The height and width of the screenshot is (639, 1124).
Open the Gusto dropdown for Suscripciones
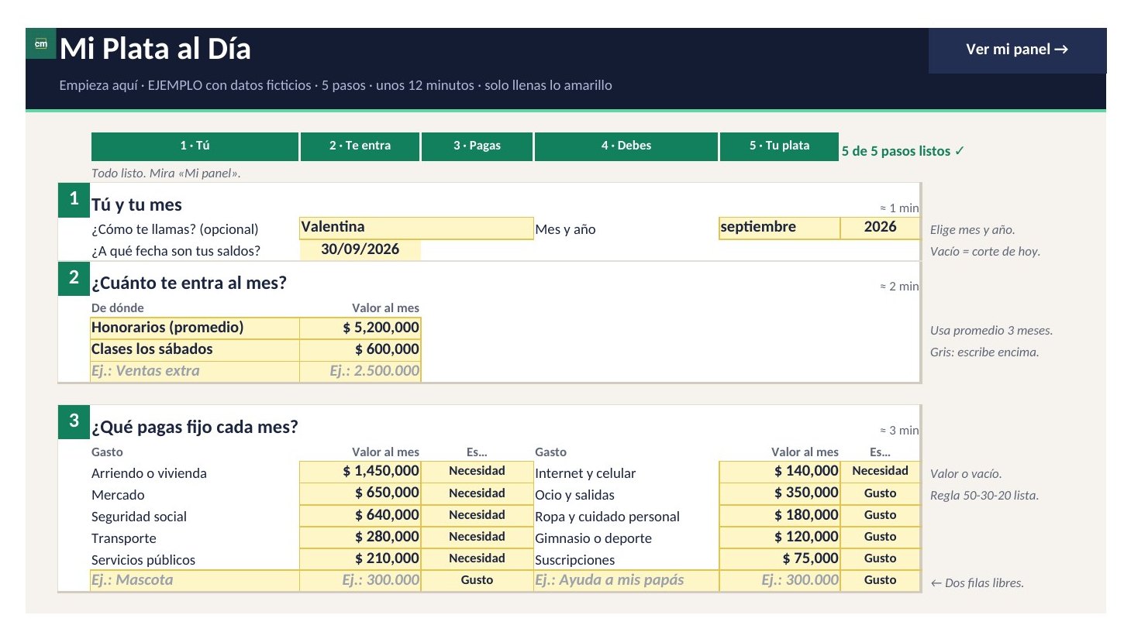880,558
